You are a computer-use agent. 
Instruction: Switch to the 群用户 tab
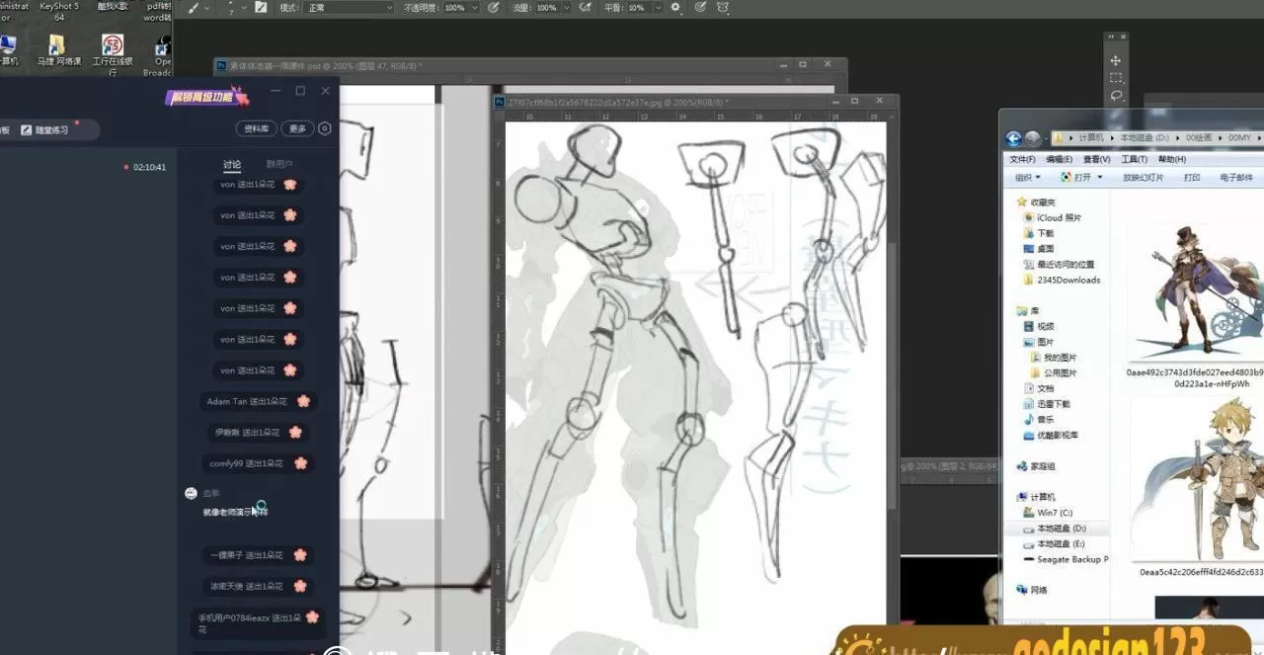279,164
